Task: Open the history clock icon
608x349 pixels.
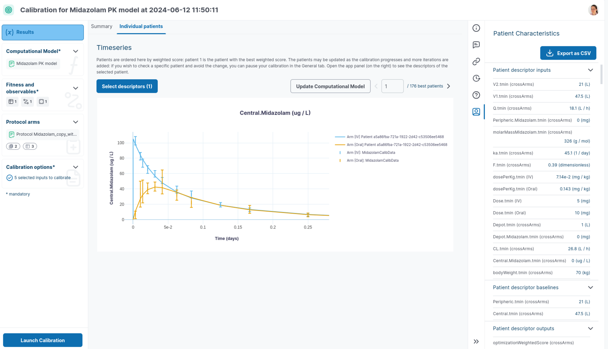Action: (476, 78)
